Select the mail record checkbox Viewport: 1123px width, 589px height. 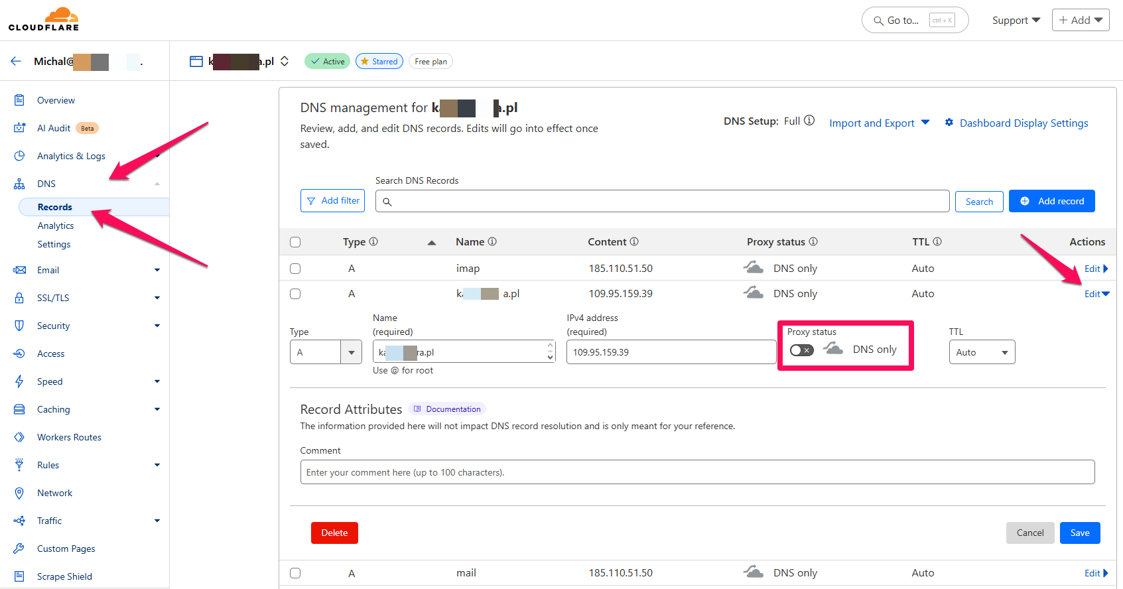point(295,573)
